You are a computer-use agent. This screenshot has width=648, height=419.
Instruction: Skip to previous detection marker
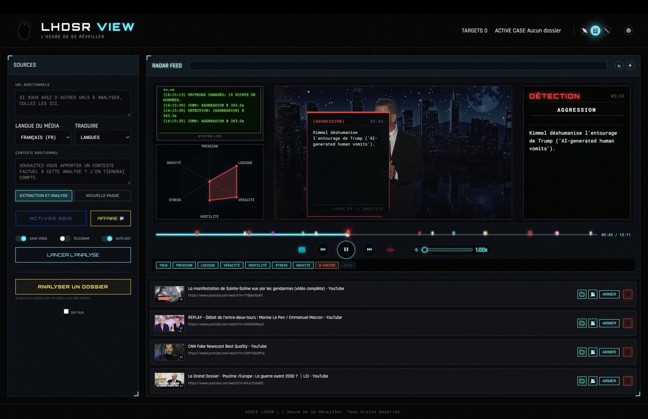coord(323,249)
